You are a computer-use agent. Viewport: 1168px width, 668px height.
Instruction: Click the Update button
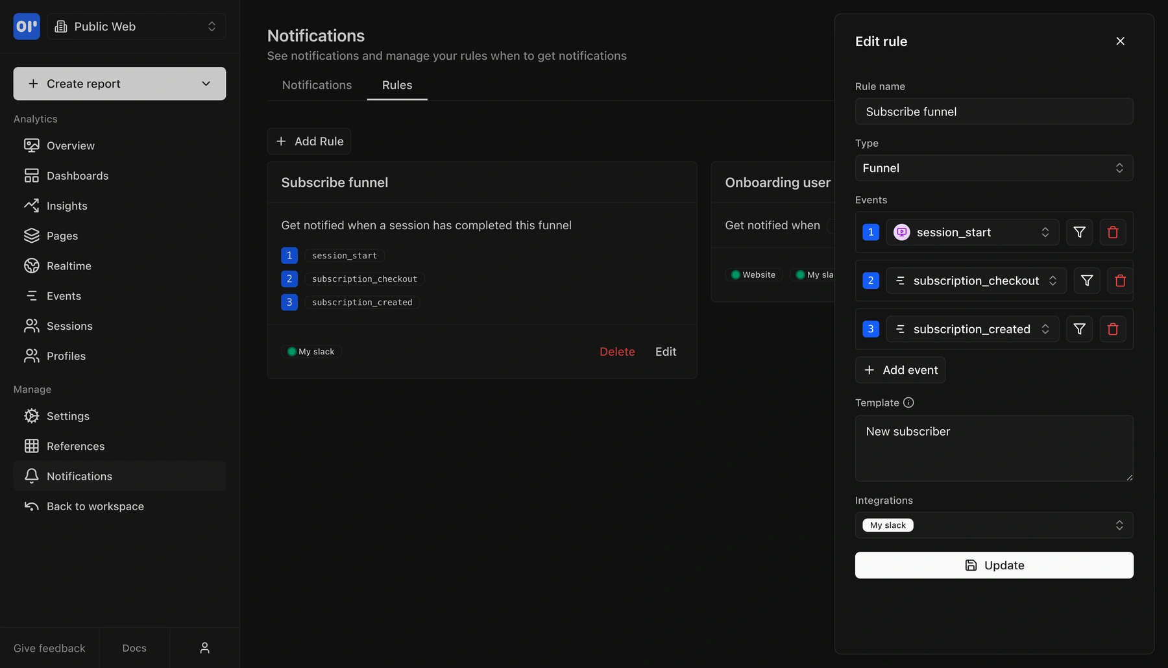993,565
